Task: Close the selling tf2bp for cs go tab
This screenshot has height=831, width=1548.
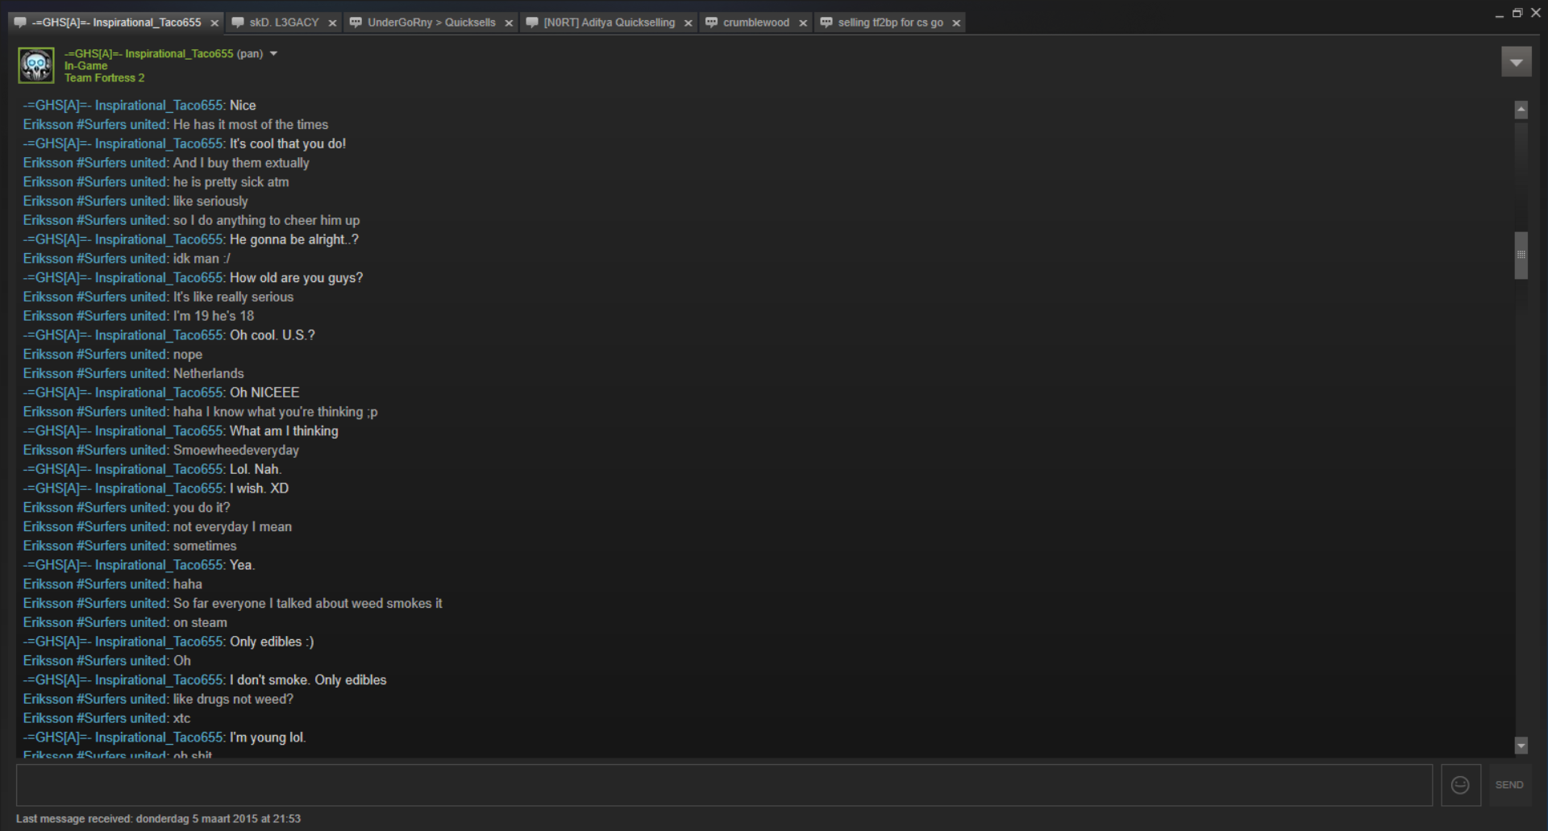Action: pos(956,23)
